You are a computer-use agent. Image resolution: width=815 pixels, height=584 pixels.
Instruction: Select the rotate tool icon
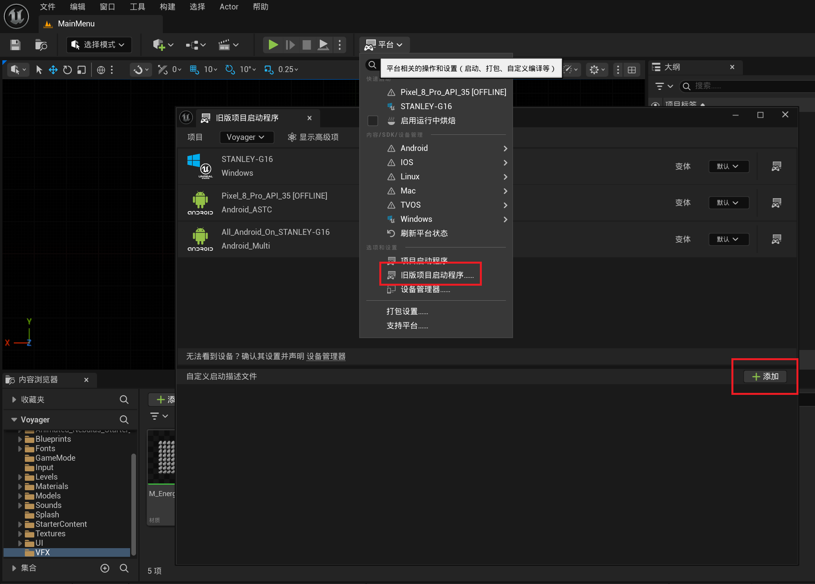[67, 70]
